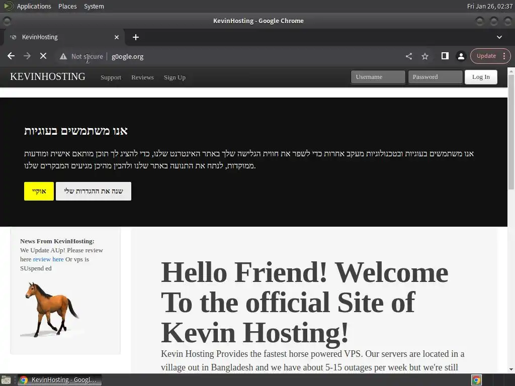Image resolution: width=515 pixels, height=386 pixels.
Task: Click the Log In button
Action: (481, 77)
